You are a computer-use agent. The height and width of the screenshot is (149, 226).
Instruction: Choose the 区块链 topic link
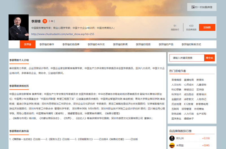200,89
